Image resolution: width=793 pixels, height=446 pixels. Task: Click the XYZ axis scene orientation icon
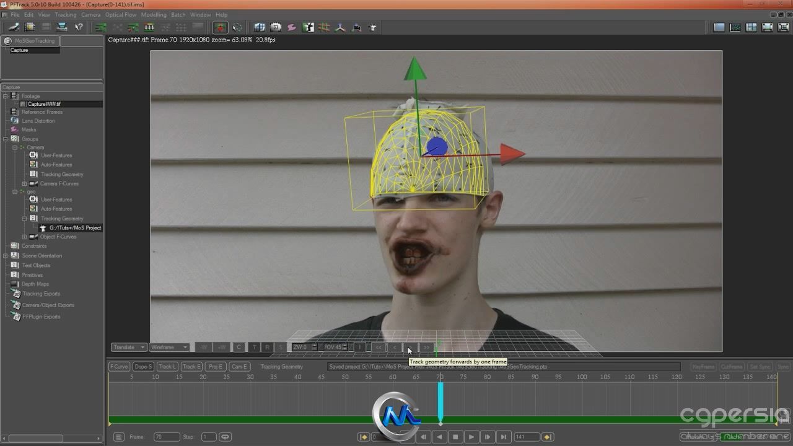tap(340, 27)
